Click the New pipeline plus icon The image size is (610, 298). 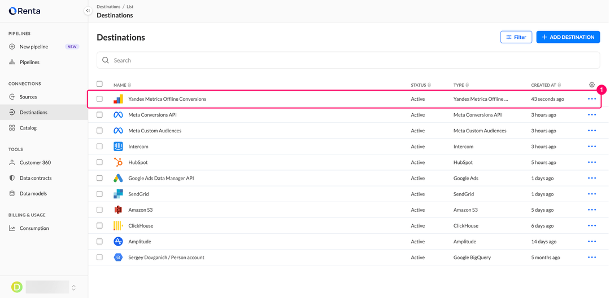(x=12, y=47)
